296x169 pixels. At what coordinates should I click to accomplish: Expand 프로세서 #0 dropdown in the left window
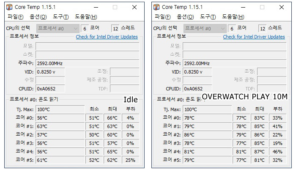75,28
